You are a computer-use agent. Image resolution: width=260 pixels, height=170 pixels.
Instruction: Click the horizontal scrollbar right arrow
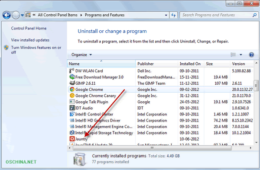tap(250, 148)
